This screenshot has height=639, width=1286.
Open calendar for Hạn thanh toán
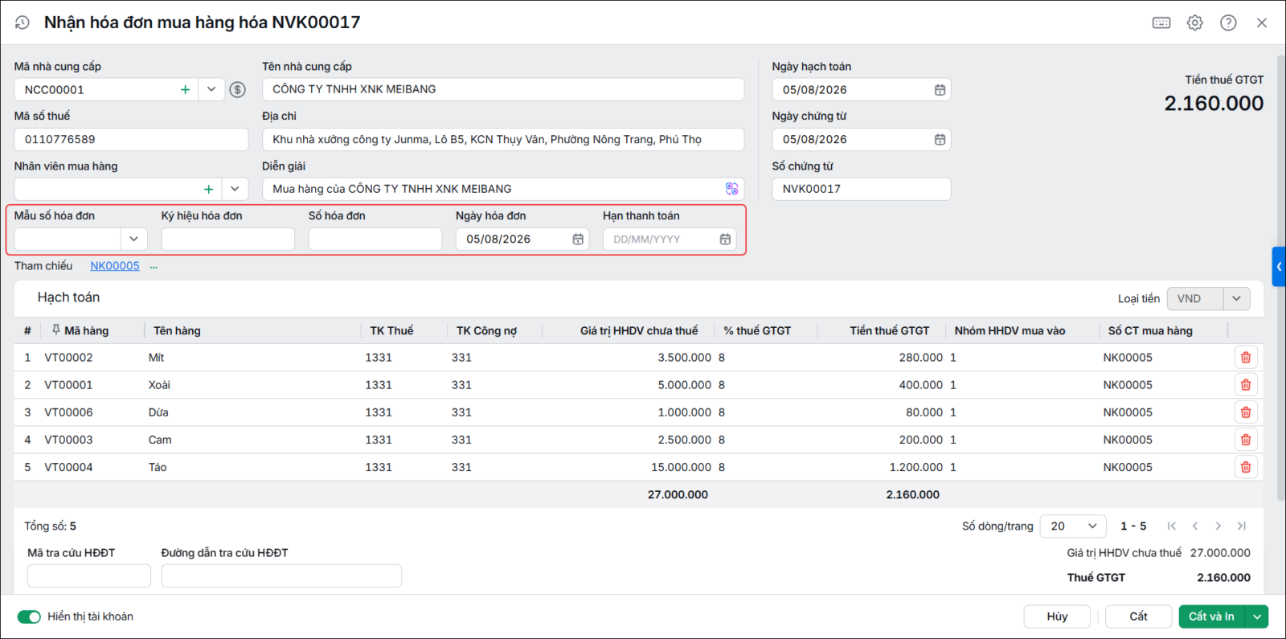click(725, 240)
